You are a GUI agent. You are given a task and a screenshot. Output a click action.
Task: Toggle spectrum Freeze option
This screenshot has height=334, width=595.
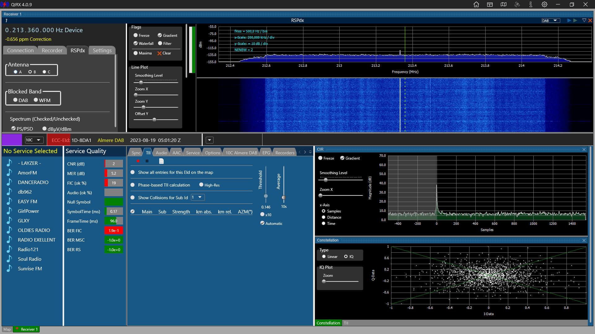coord(135,35)
